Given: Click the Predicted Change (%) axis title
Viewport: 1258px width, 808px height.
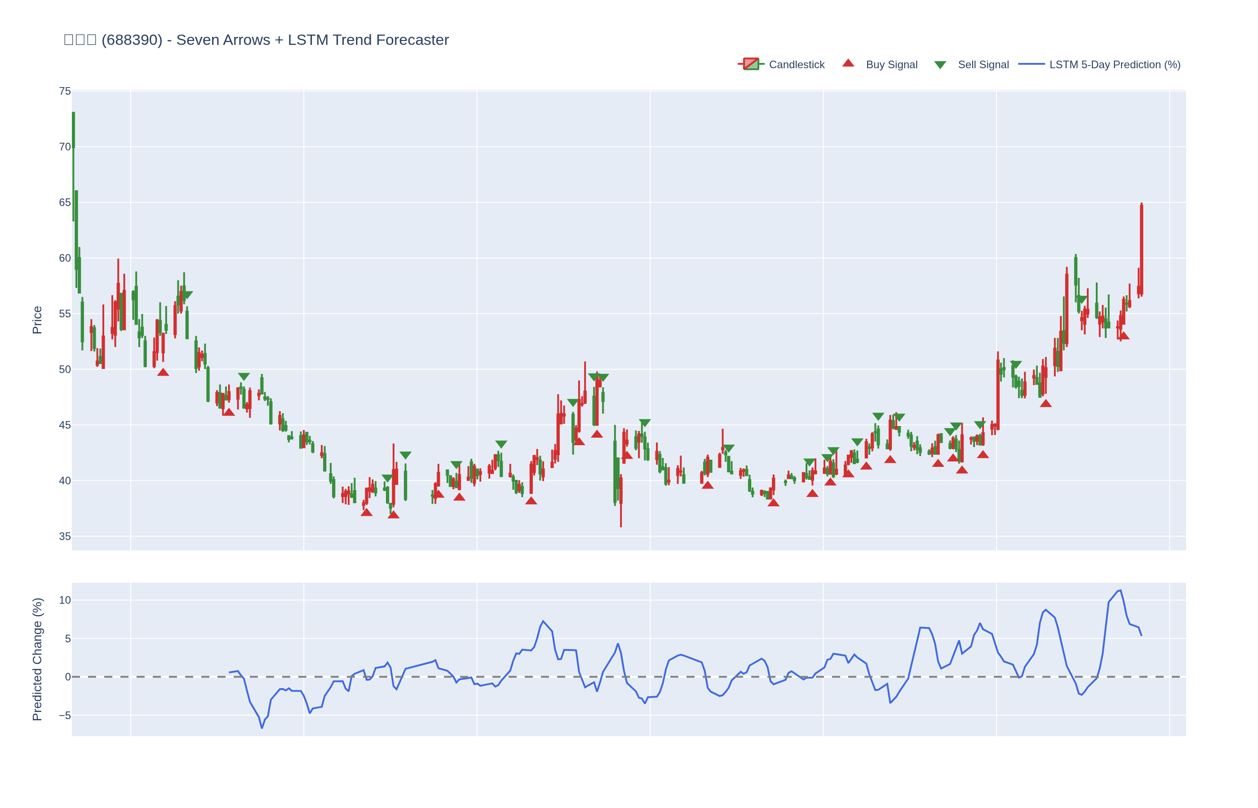Looking at the screenshot, I should pos(37,659).
